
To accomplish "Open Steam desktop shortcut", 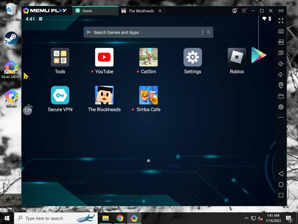I will [x=11, y=41].
